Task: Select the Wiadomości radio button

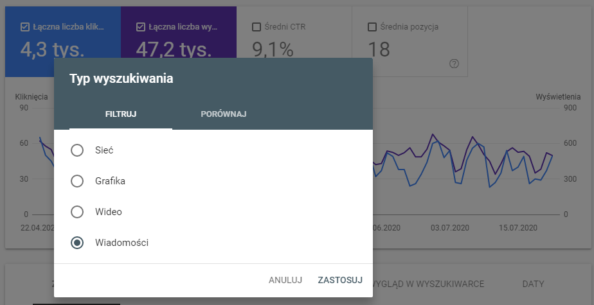Action: (x=77, y=243)
